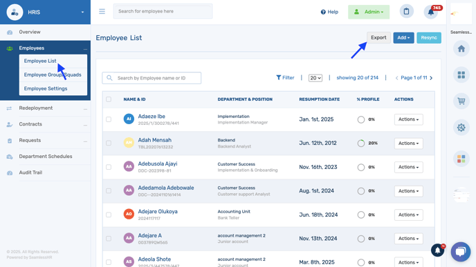Open Contracts in the sidebar
The height and width of the screenshot is (267, 476).
30,124
